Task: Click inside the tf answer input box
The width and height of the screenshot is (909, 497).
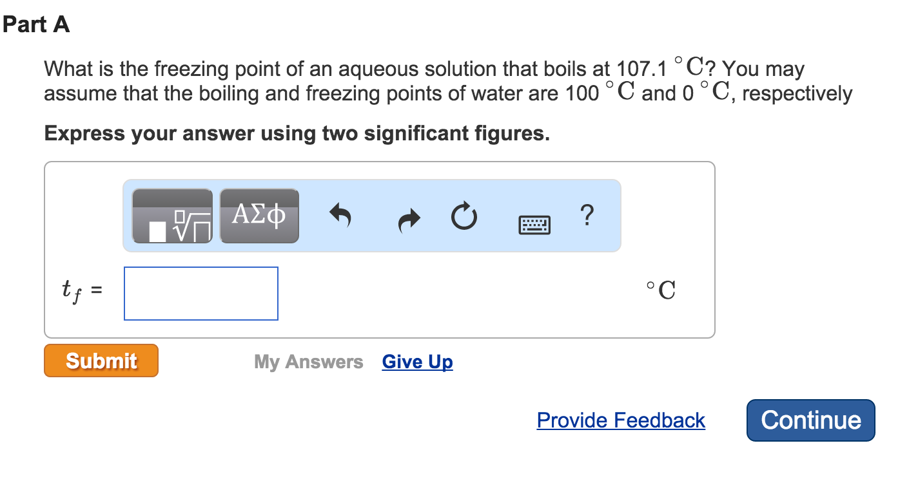Action: tap(200, 294)
